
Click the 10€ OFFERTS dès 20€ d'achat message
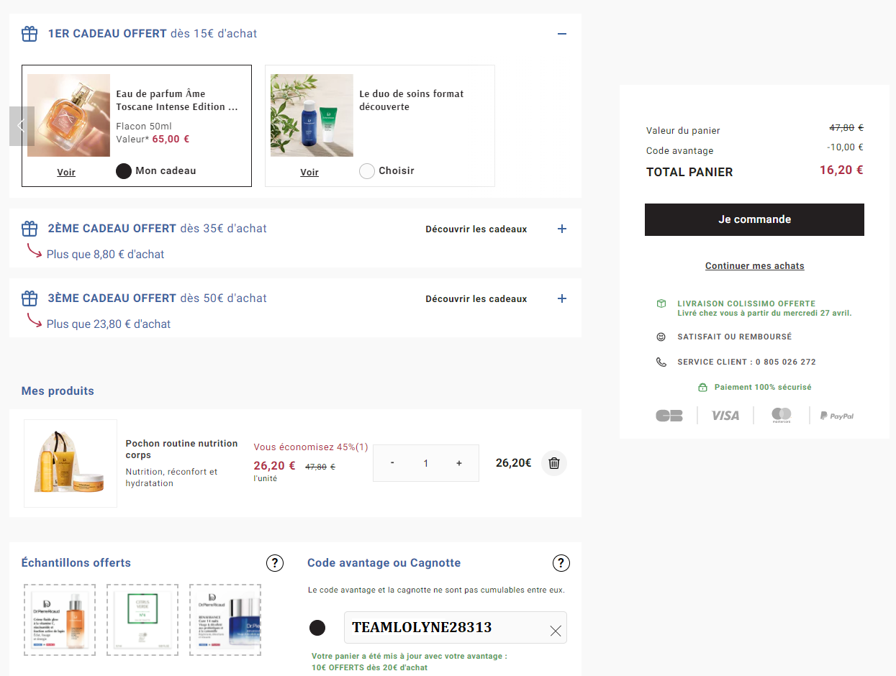coord(369,668)
